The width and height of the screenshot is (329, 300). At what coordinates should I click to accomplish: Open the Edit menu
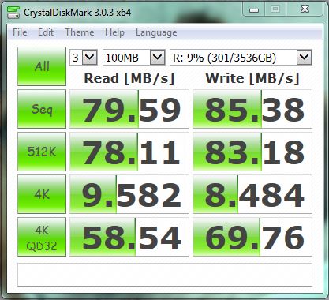(46, 32)
